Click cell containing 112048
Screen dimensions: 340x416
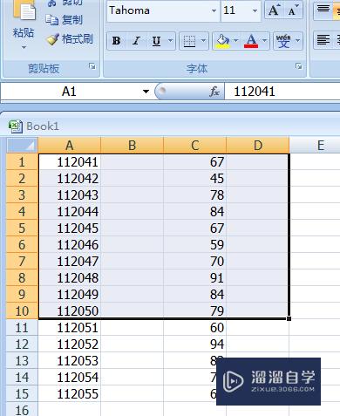click(x=70, y=277)
